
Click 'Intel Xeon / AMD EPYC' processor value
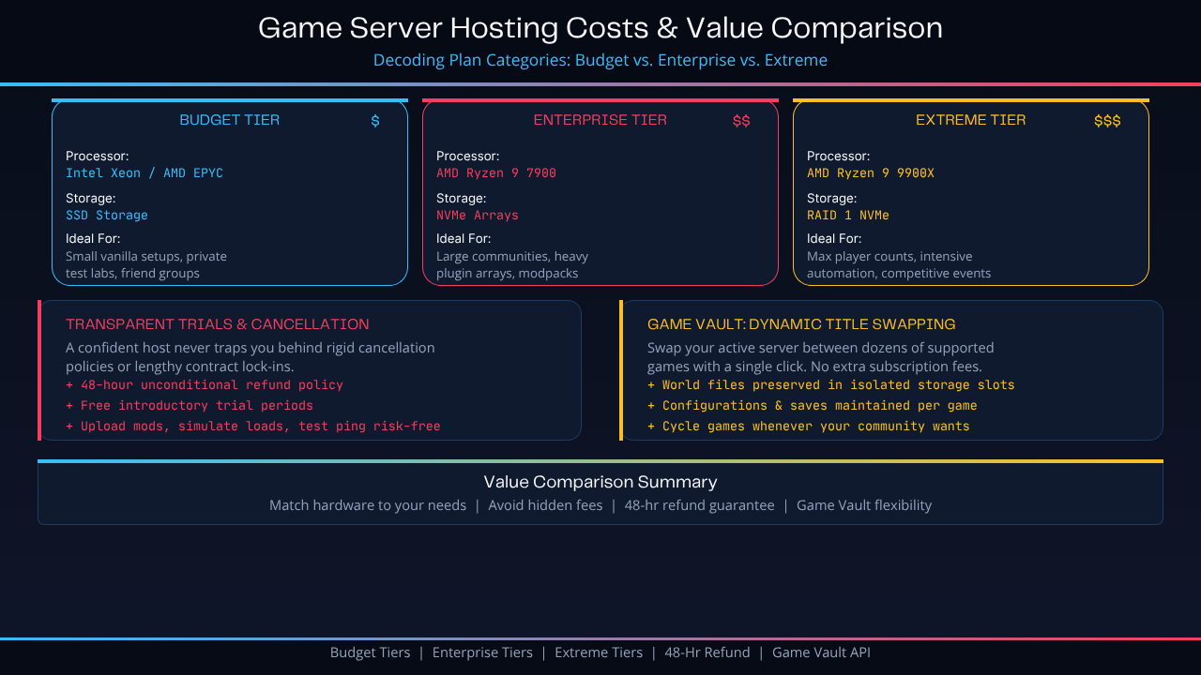pos(144,173)
